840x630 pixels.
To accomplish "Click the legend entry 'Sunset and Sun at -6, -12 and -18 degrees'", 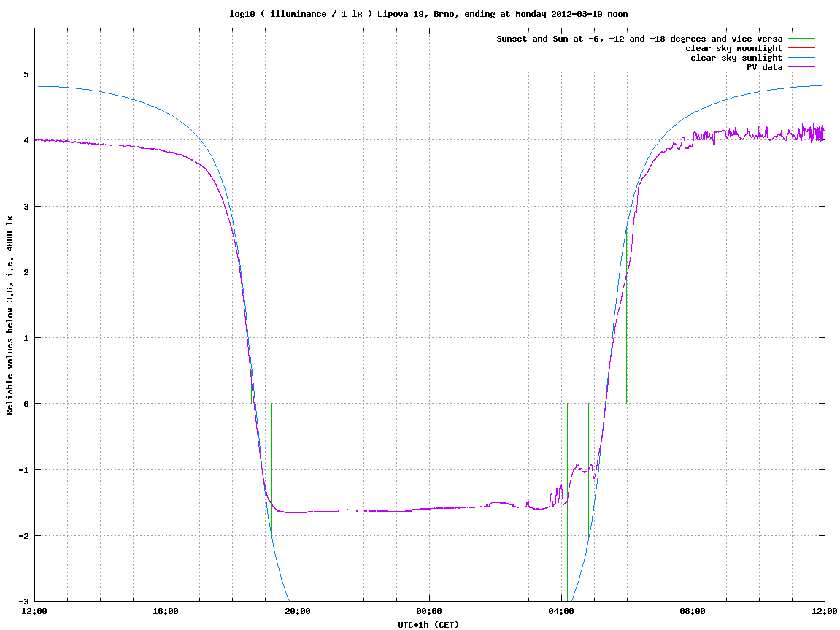I will pyautogui.click(x=639, y=39).
